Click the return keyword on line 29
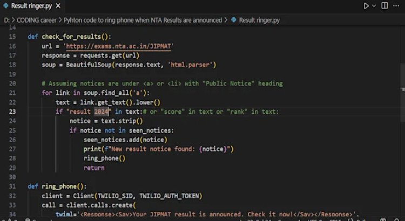The width and height of the screenshot is (405, 221). coord(94,168)
